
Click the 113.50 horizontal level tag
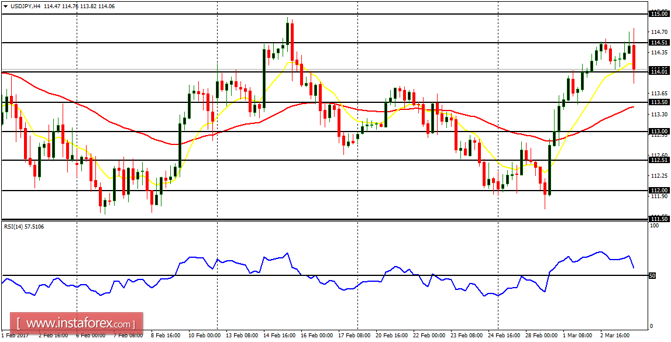[660, 102]
